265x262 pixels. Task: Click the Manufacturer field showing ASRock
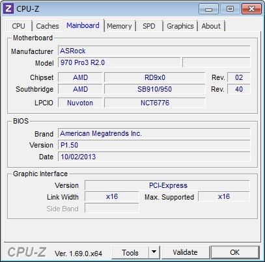coord(154,51)
